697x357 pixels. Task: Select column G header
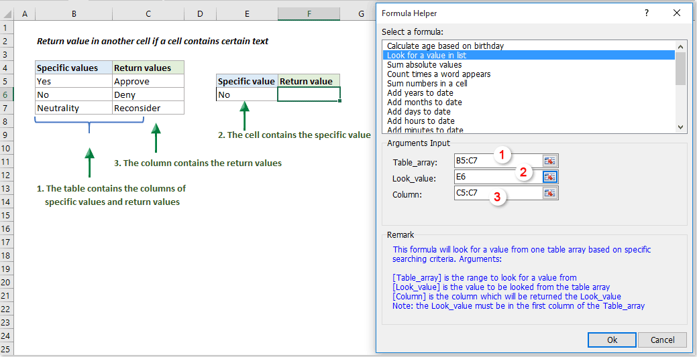(x=361, y=14)
